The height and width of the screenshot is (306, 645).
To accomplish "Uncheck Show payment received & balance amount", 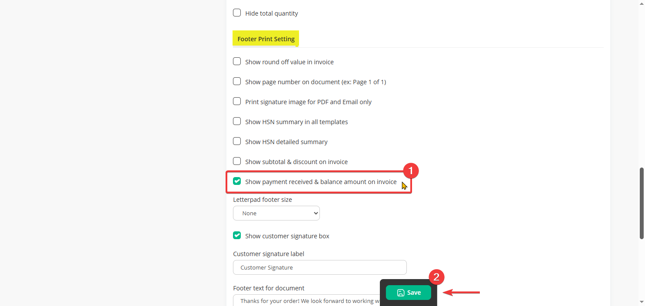I will click(x=237, y=181).
